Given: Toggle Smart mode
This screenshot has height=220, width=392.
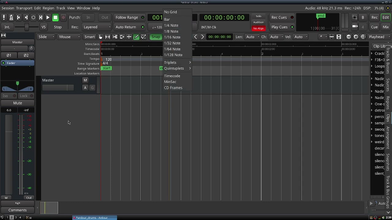Looking at the screenshot, I should coord(89,37).
